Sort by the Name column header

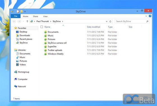click(x=47, y=27)
